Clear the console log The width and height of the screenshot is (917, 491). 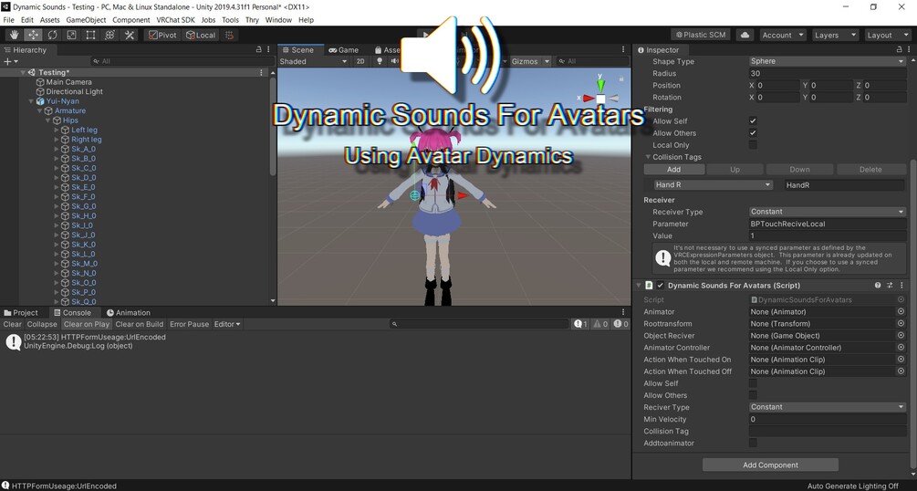coord(12,324)
